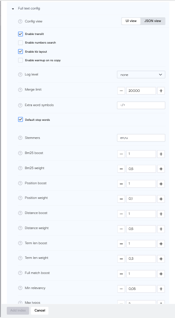Screen dimensions: 175x318
Task: Click the Extra word symbols input field
Action: pyautogui.click(x=141, y=105)
